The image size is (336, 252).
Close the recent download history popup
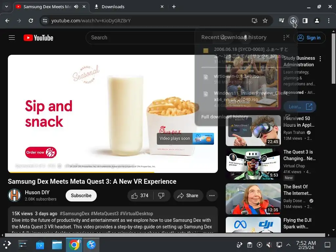pyautogui.click(x=288, y=36)
